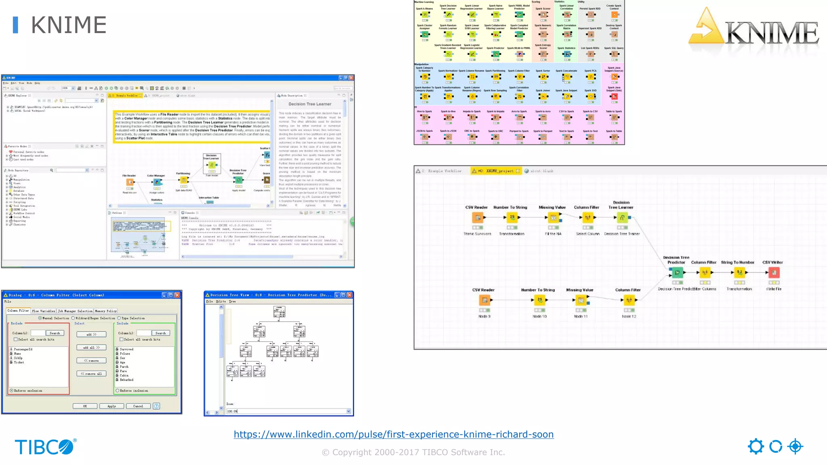Image resolution: width=827 pixels, height=465 pixels.
Task: Open the 100% zoom dropdown in KNIME toolbar
Action: 73,88
